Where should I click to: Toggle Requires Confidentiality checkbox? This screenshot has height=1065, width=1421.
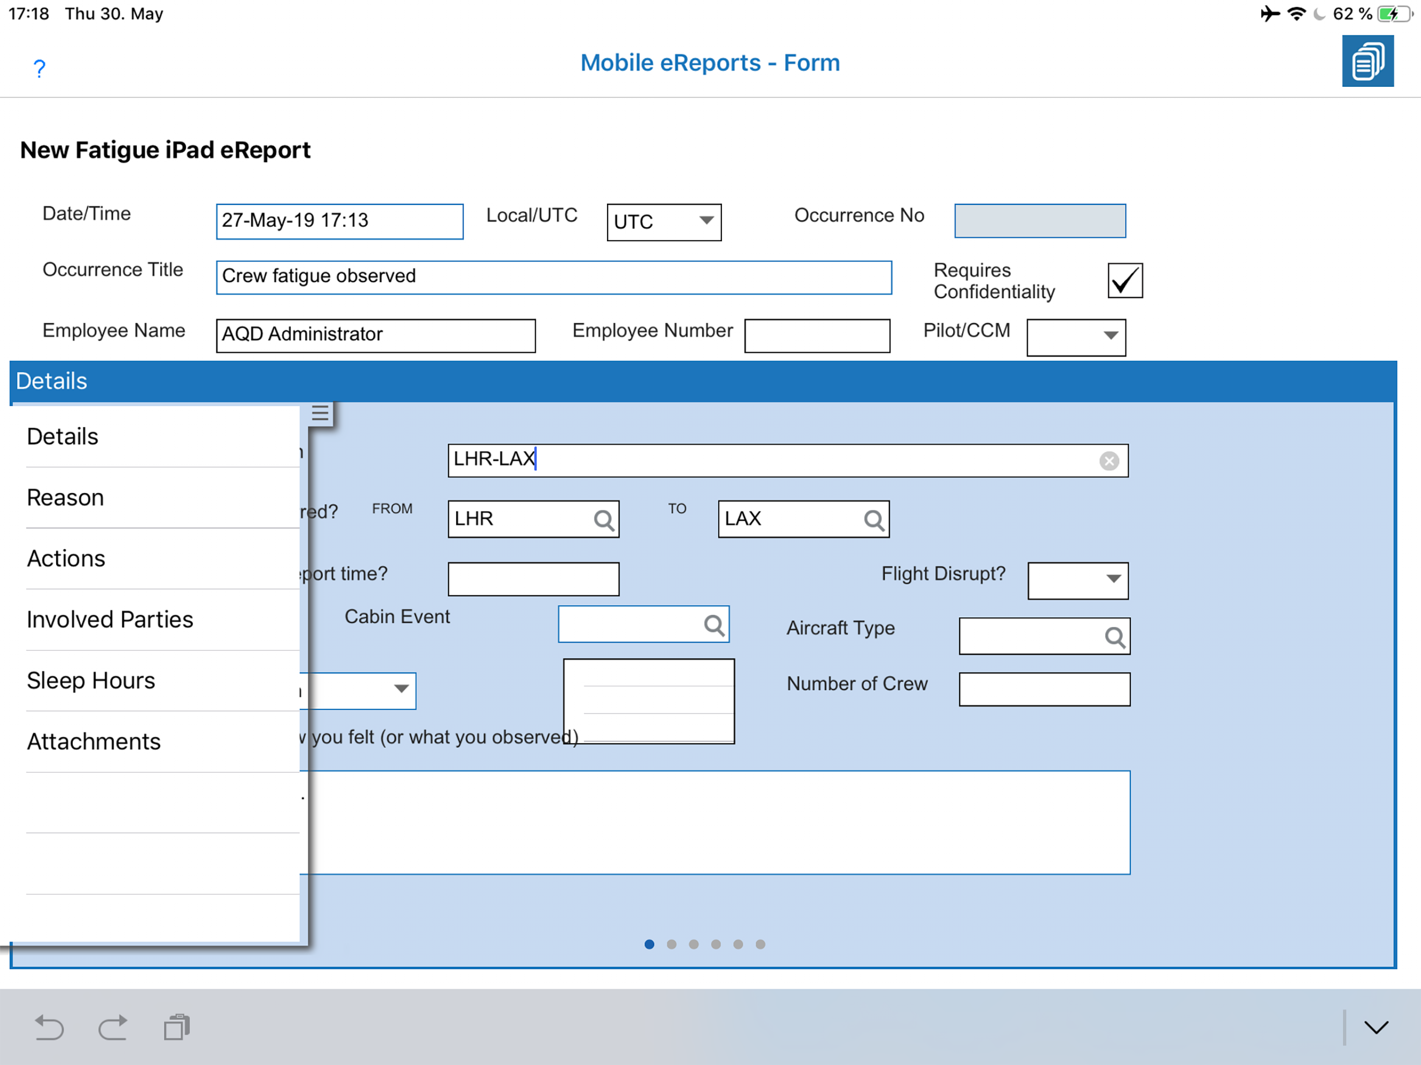click(1125, 280)
